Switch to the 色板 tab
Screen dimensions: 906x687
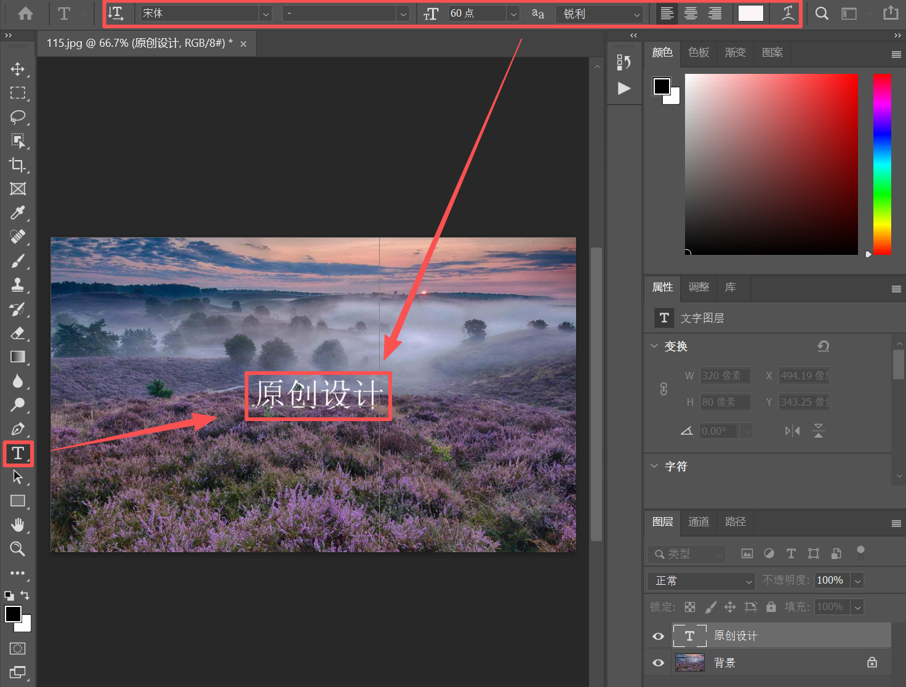[x=698, y=53]
